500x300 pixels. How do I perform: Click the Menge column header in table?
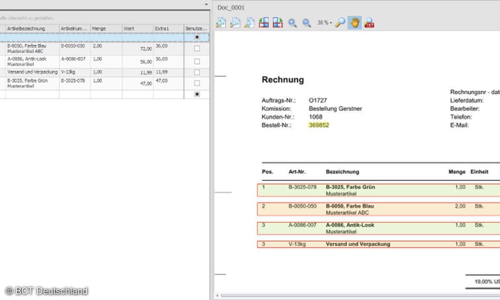(106, 28)
